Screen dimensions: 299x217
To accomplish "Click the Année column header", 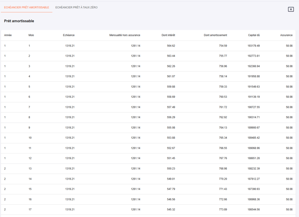I will pyautogui.click(x=8, y=35).
